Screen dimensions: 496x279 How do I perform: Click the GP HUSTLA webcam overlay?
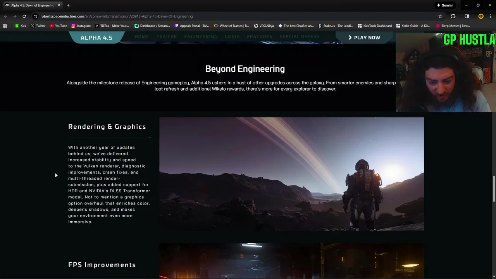point(446,72)
